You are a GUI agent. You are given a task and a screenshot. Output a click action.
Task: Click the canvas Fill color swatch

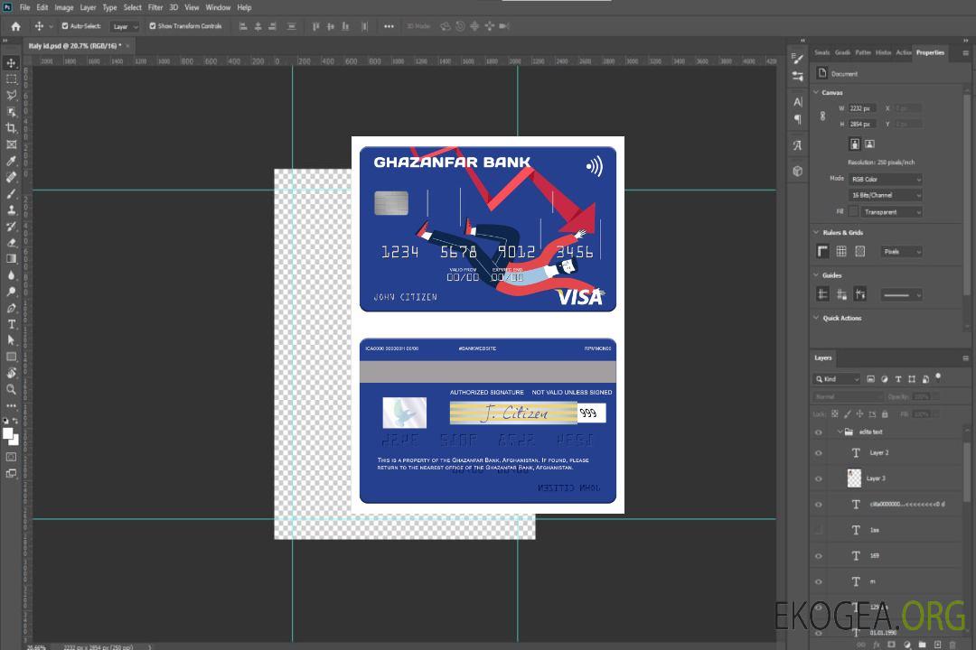click(x=854, y=211)
